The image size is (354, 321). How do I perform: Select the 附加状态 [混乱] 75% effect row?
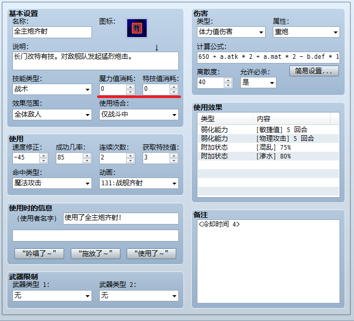268,148
